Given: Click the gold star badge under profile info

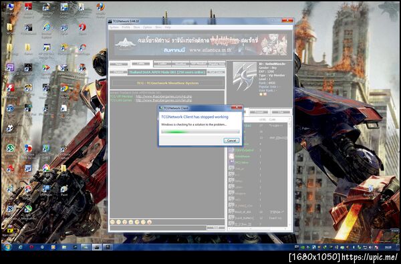Looking at the screenshot, I should pos(261,94).
